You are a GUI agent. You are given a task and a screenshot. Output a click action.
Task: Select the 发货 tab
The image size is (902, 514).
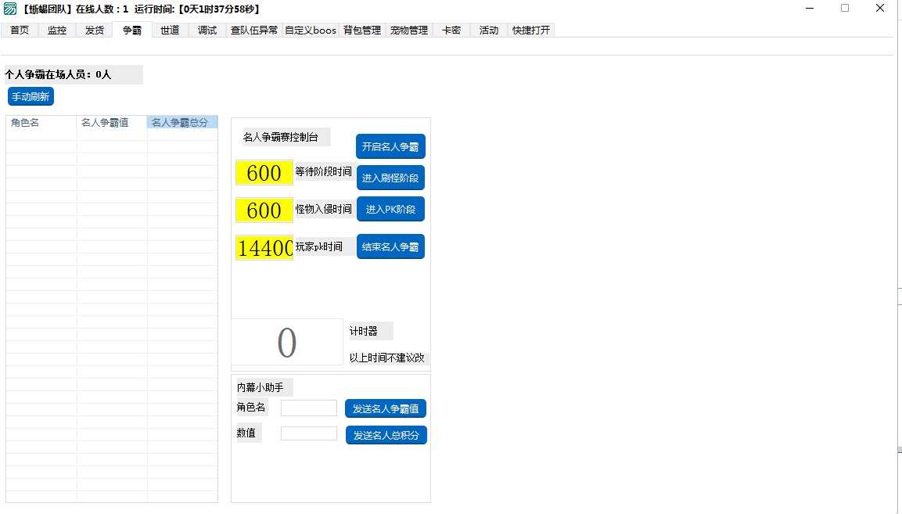tap(95, 31)
